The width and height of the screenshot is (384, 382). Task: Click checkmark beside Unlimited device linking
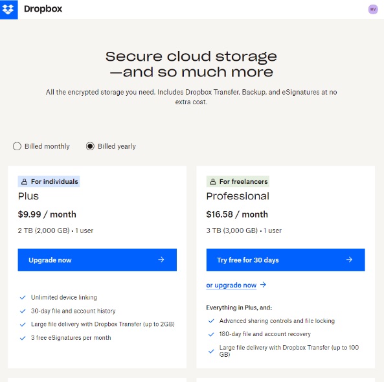(x=23, y=298)
